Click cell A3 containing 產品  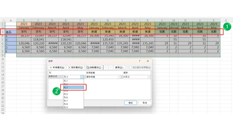11,32
